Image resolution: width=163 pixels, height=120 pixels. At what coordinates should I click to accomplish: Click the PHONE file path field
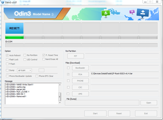coord(125,81)
